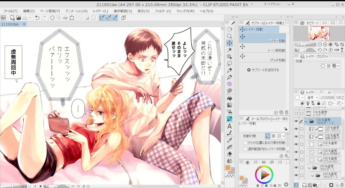Click the Open file folder icon

pyautogui.click(x=19, y=18)
